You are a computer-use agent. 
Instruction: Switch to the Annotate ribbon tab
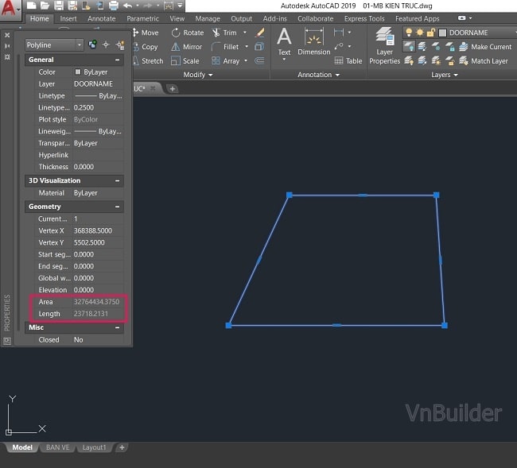click(101, 18)
